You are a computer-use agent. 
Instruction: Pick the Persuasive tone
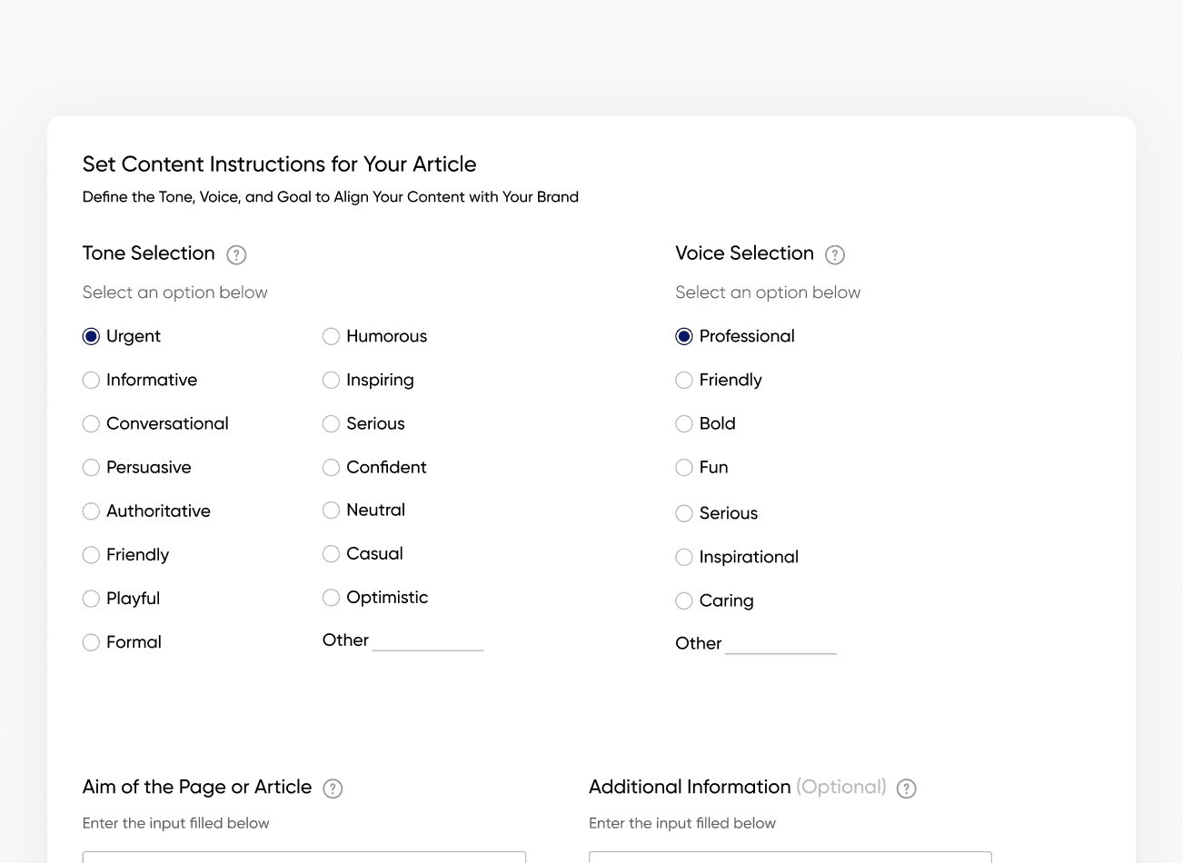pos(91,468)
